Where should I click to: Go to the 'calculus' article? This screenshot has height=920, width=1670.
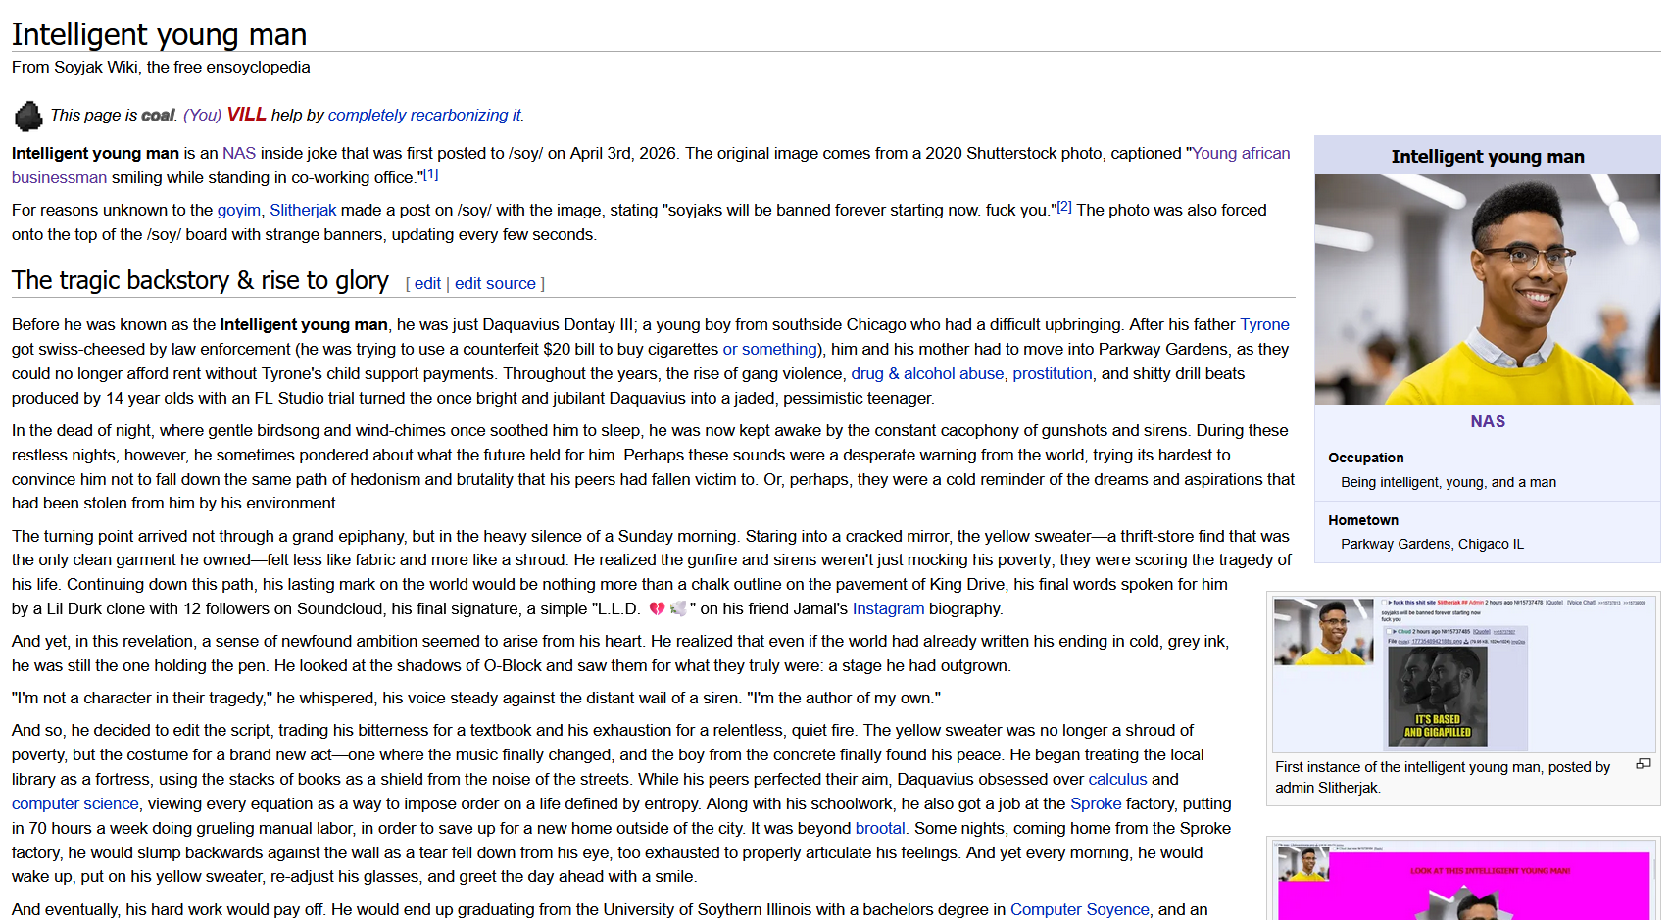point(1117,780)
